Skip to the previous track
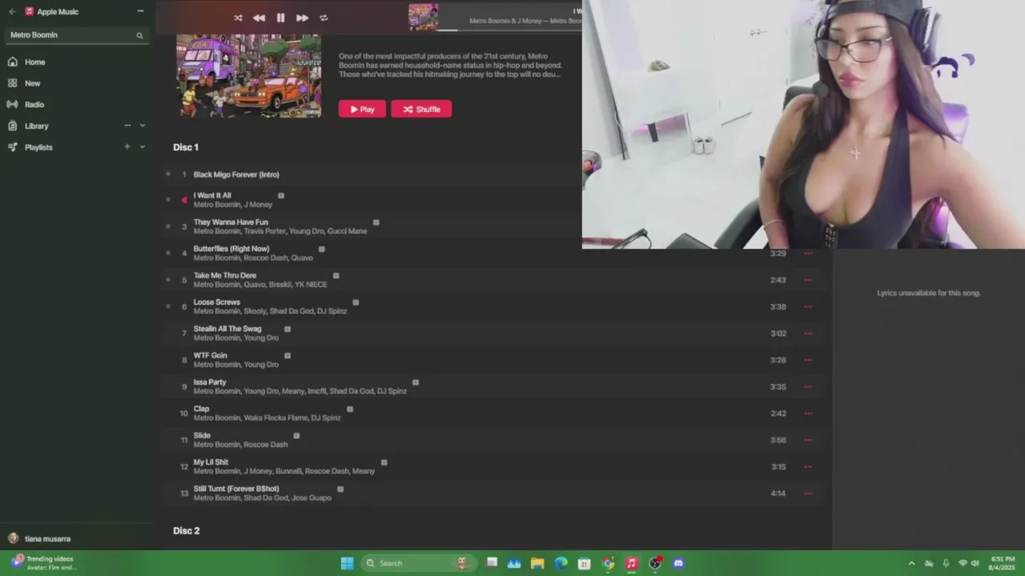 (x=259, y=18)
